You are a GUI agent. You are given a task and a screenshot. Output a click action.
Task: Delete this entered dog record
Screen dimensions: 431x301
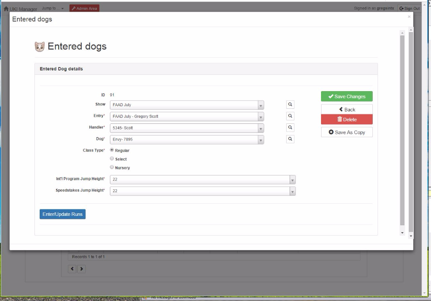point(347,120)
